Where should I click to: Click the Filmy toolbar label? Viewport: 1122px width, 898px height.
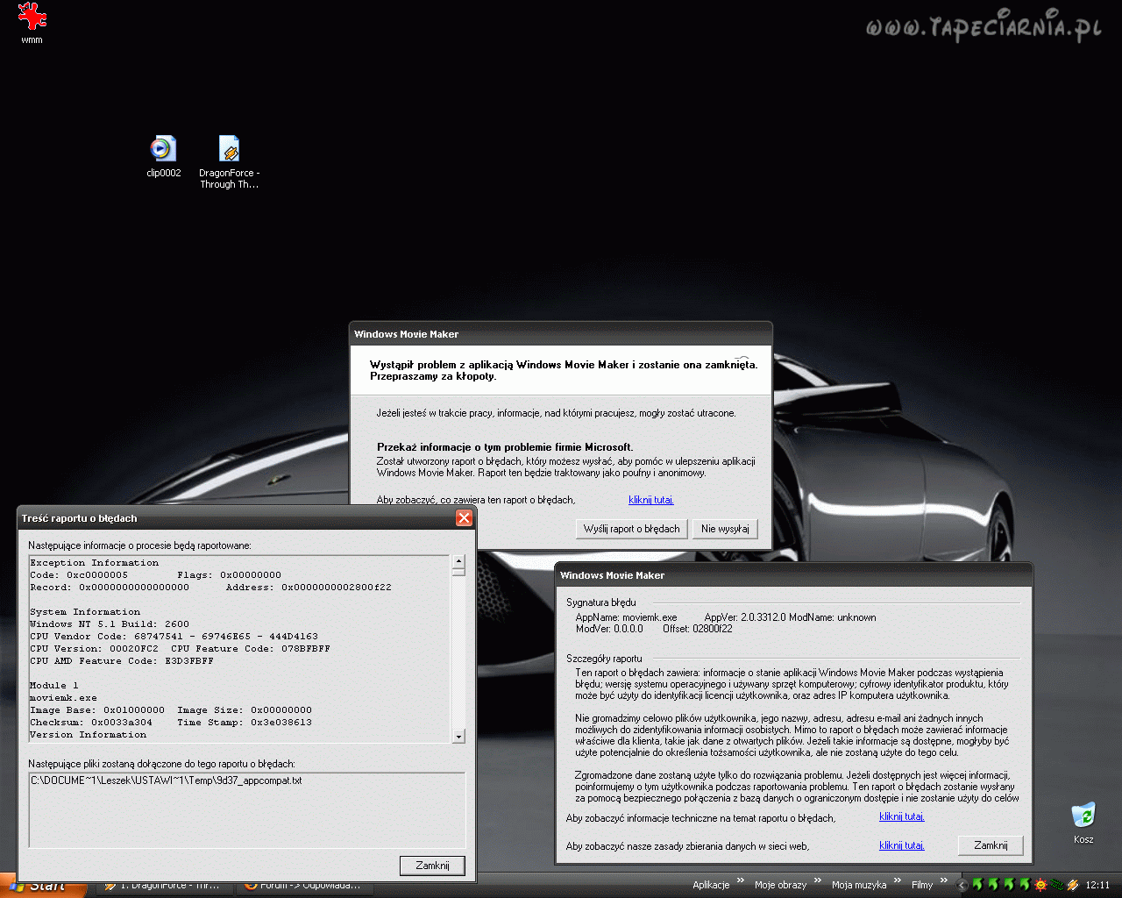click(x=922, y=885)
